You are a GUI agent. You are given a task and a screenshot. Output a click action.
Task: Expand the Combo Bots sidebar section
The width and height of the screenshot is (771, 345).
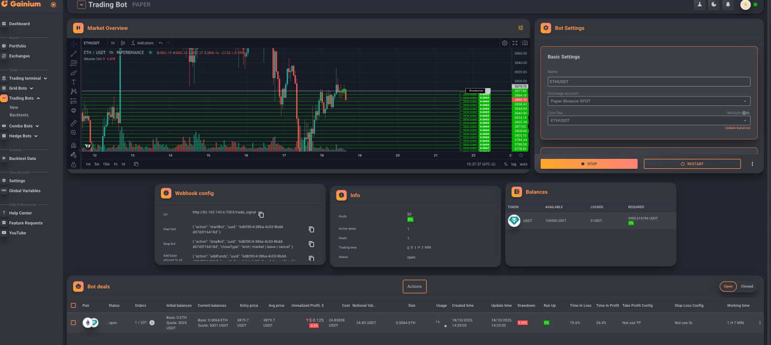pos(24,126)
